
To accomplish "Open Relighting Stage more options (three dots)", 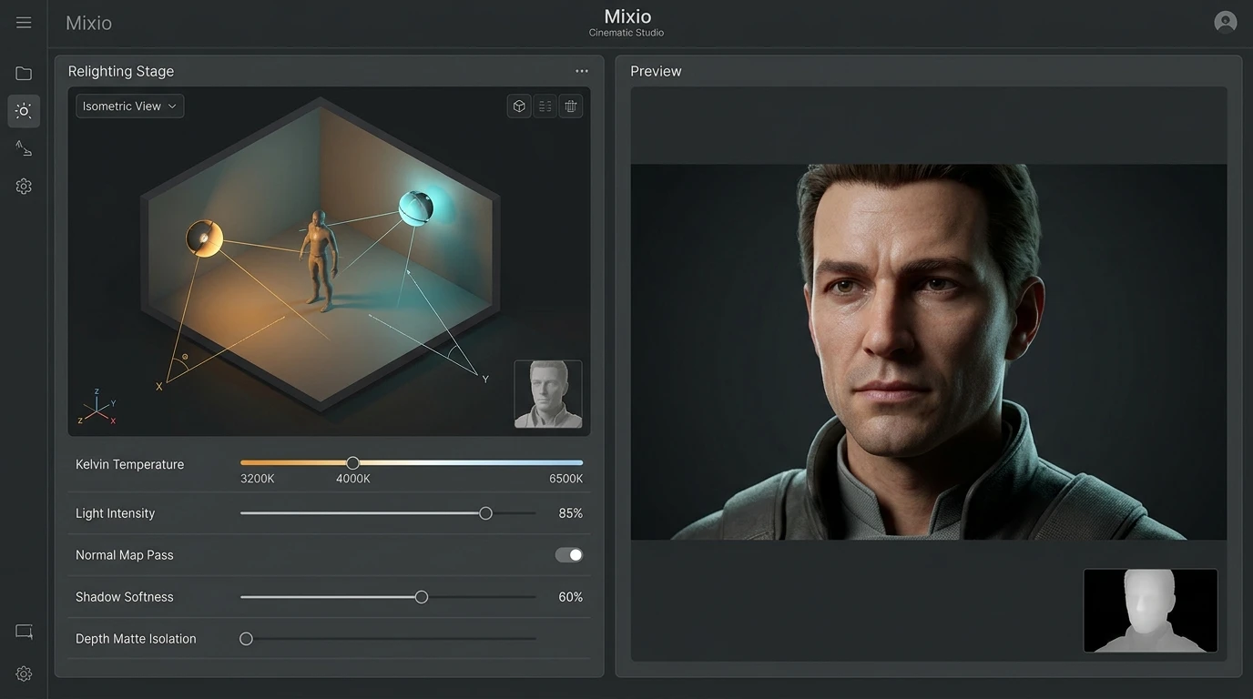I will [x=582, y=71].
